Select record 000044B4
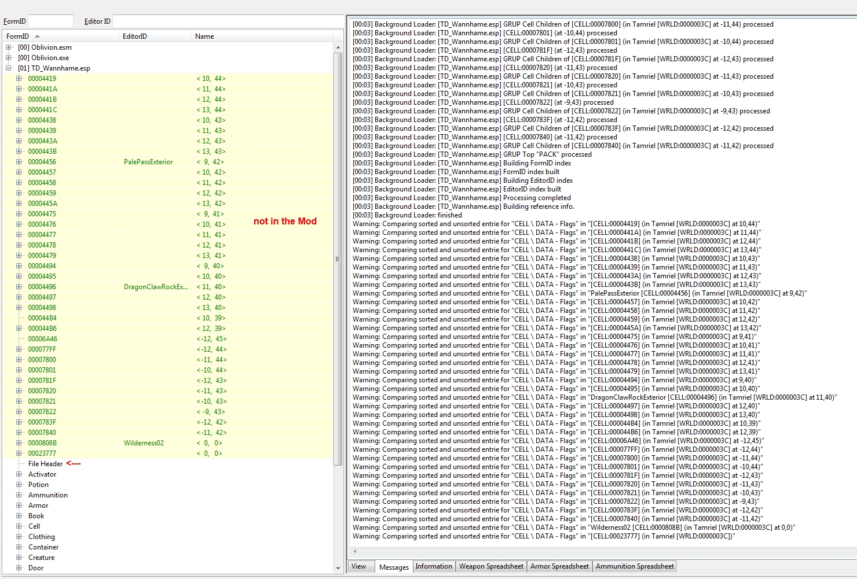857x579 pixels. (168, 318)
